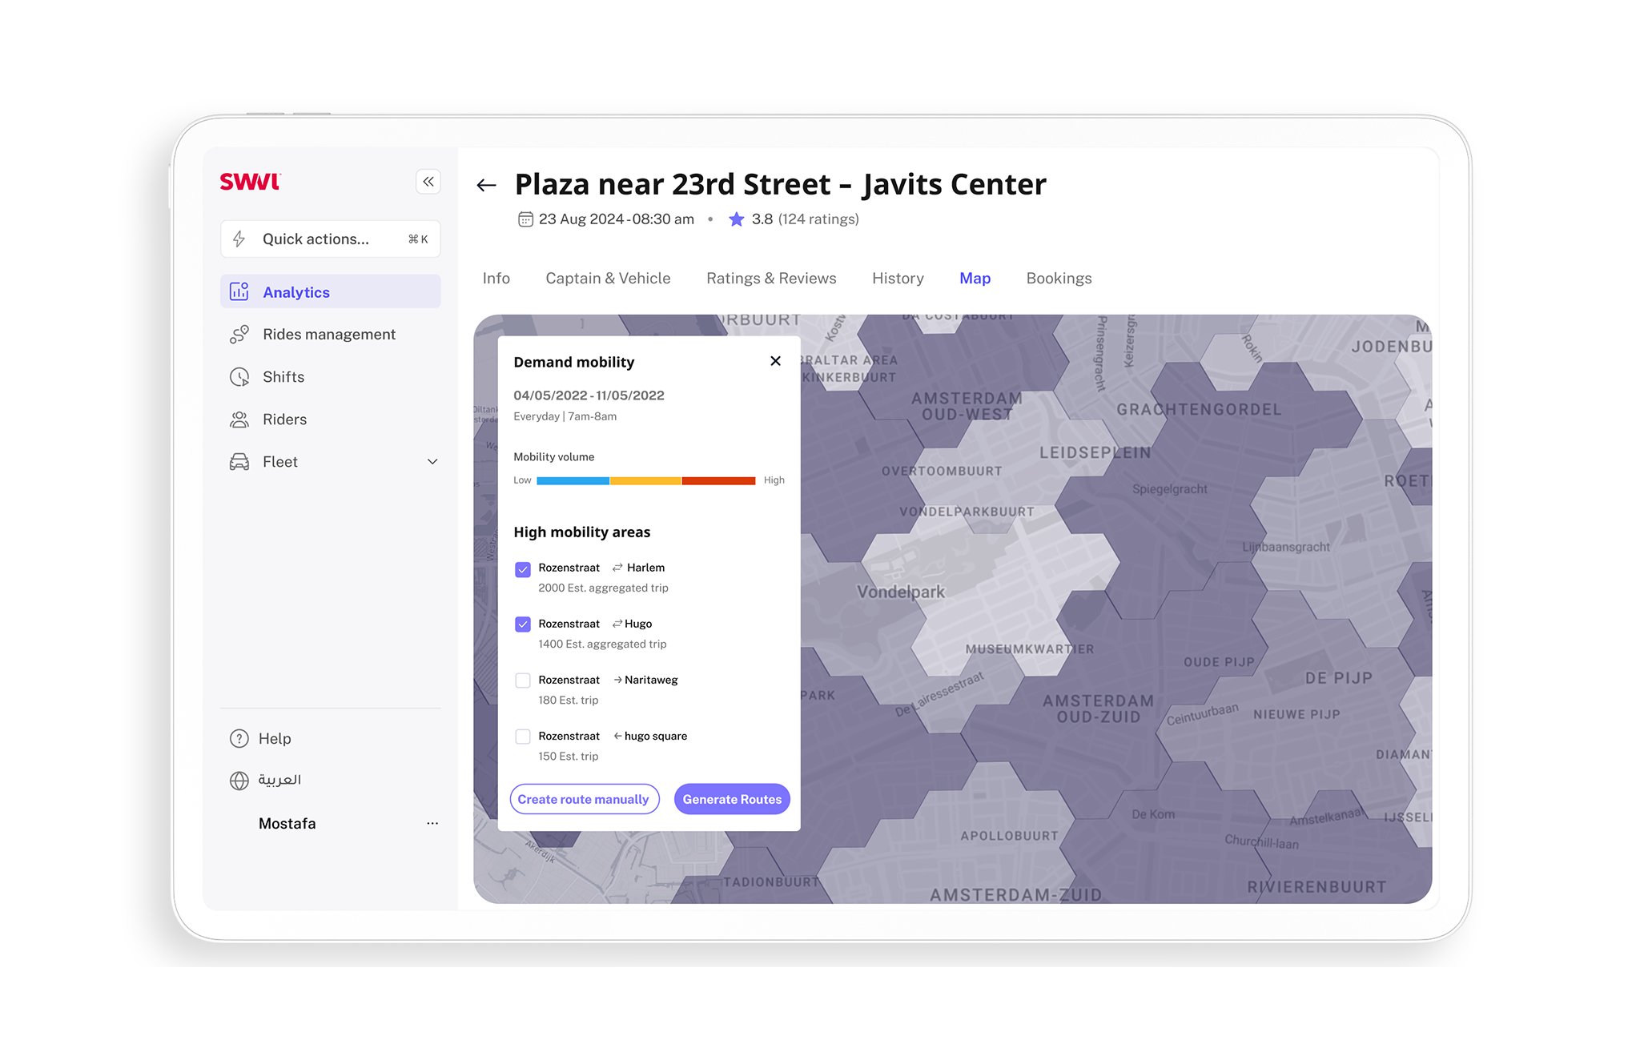
Task: Click the Everyday | 7am-8am schedule text
Action: (x=565, y=416)
